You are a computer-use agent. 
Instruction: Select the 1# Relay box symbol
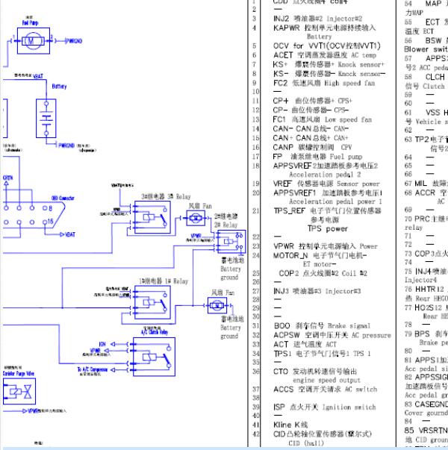click(x=152, y=302)
